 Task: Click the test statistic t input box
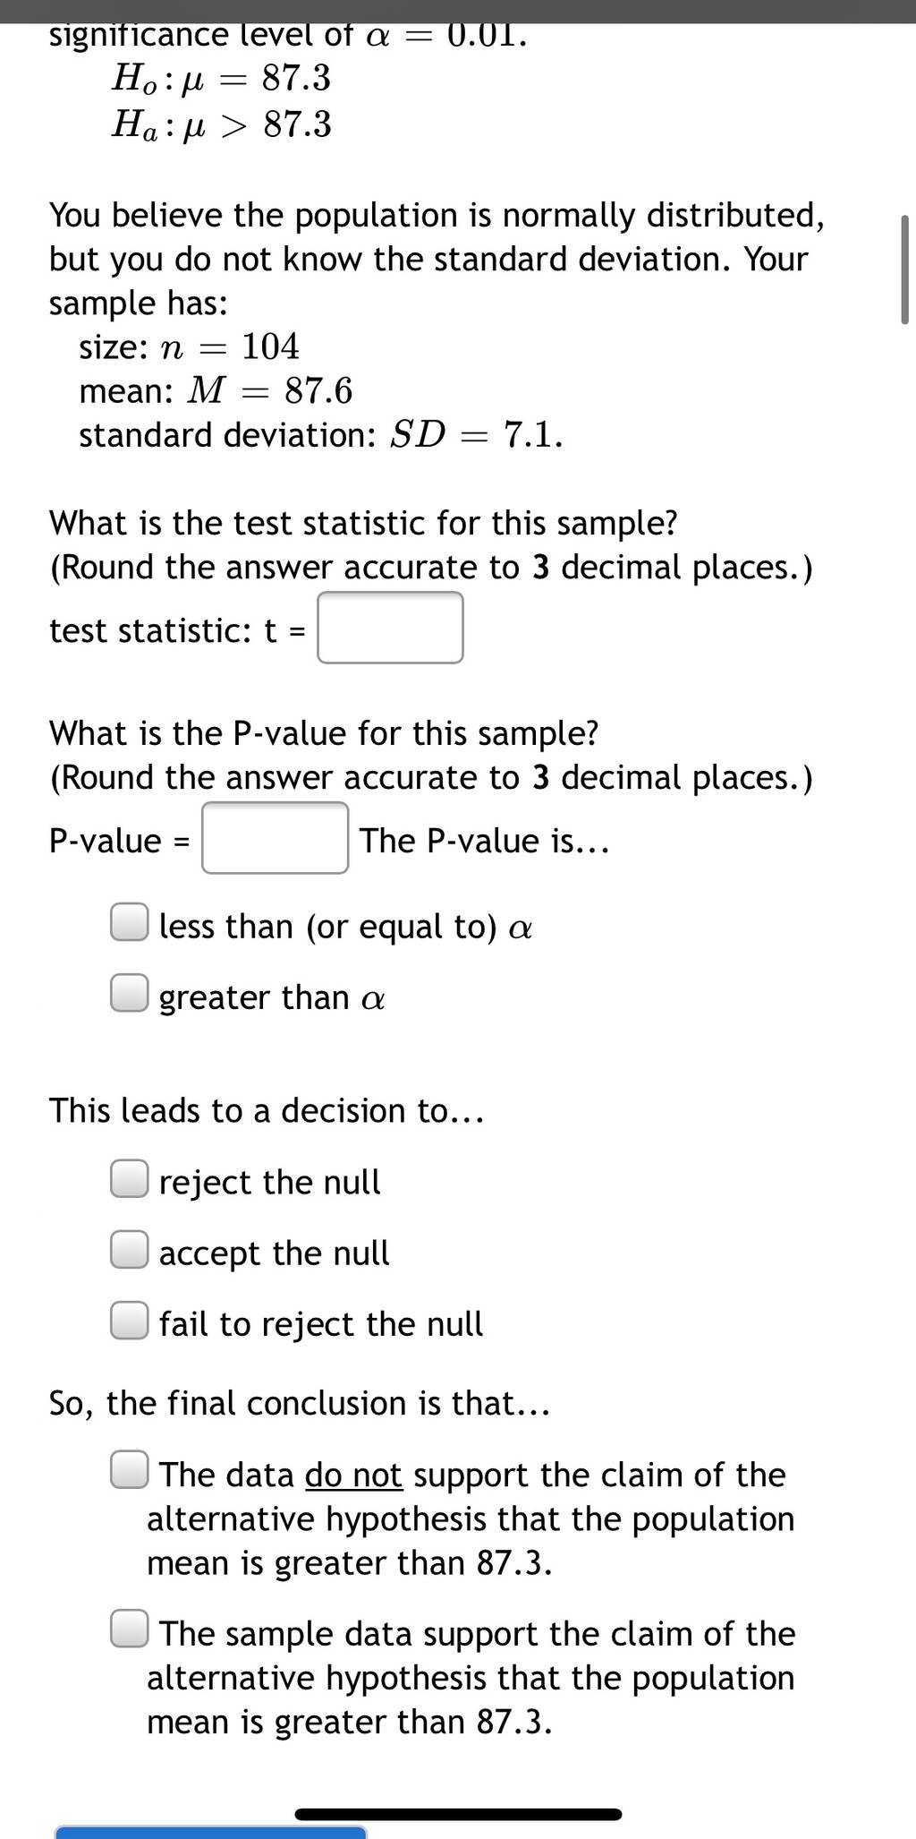click(391, 628)
